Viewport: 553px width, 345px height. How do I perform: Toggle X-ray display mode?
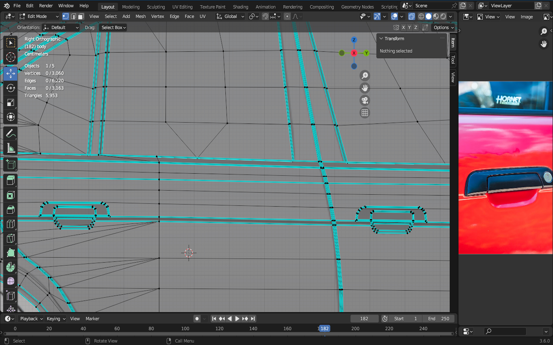click(x=412, y=16)
